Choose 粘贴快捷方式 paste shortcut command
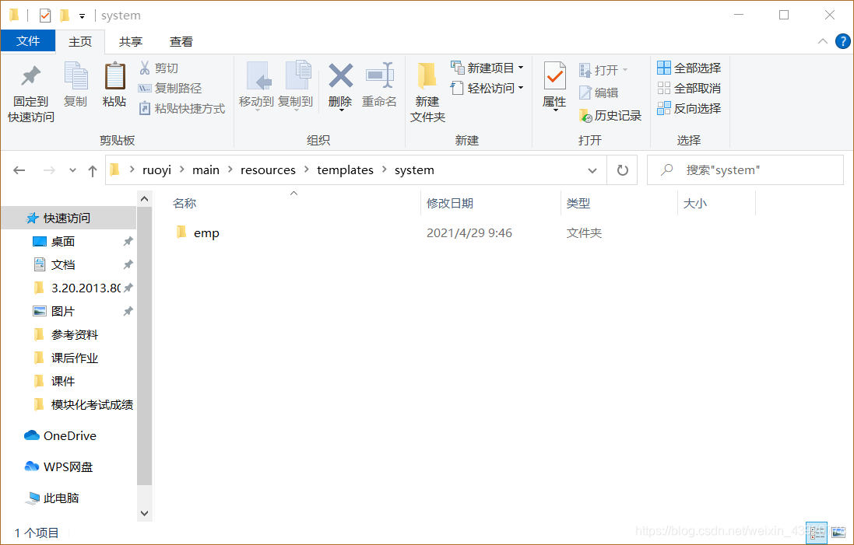 pyautogui.click(x=182, y=108)
